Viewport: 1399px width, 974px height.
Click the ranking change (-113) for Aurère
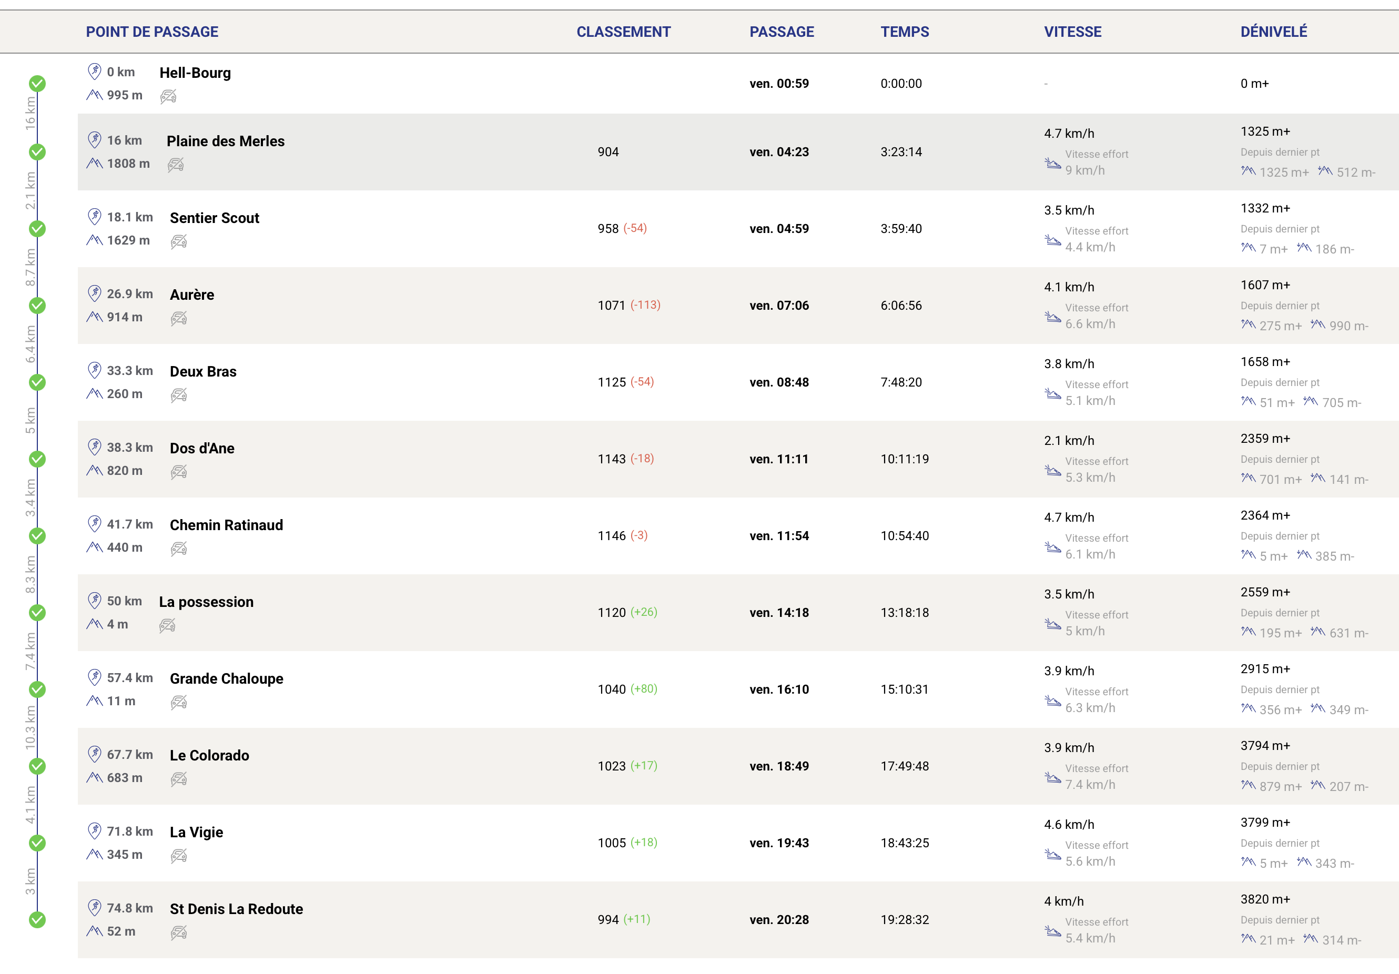point(645,305)
